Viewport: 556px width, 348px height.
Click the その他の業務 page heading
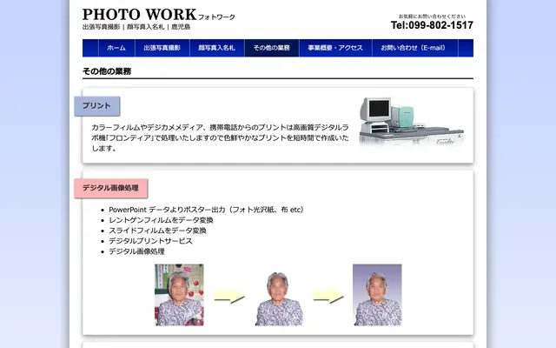click(107, 71)
